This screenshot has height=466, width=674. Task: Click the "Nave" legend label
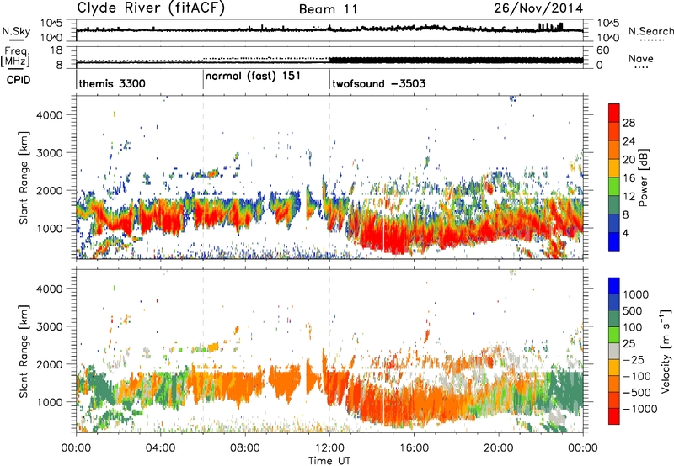[x=641, y=59]
